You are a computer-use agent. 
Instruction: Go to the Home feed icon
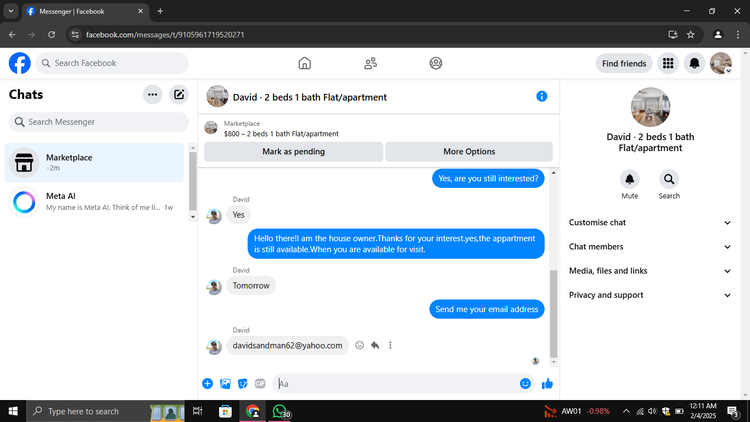(305, 63)
